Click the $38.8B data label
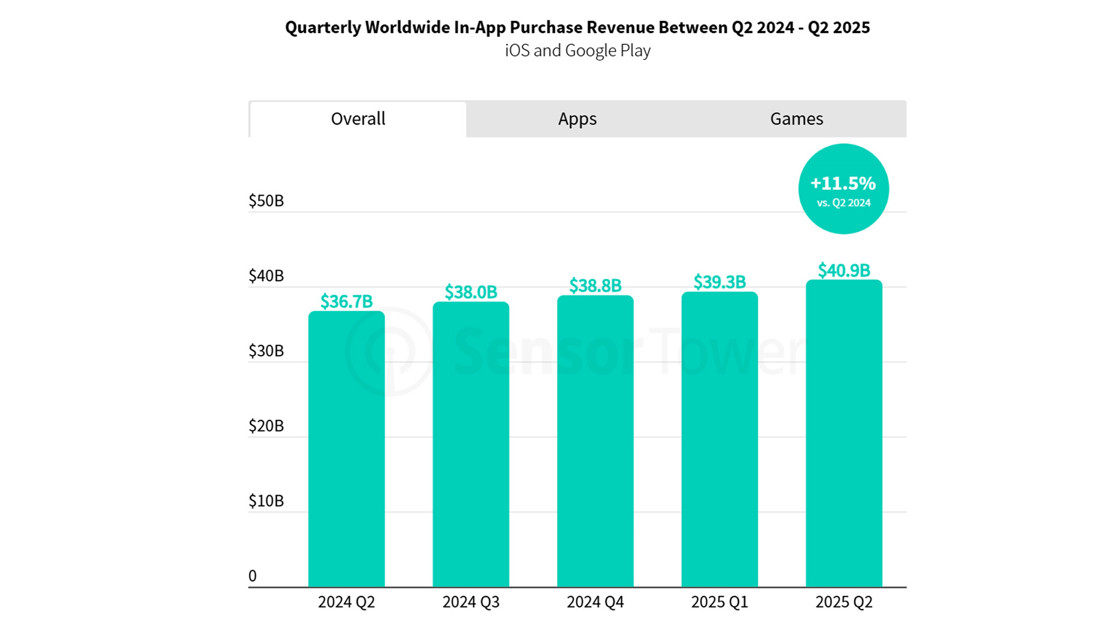The width and height of the screenshot is (1119, 629). click(x=595, y=286)
